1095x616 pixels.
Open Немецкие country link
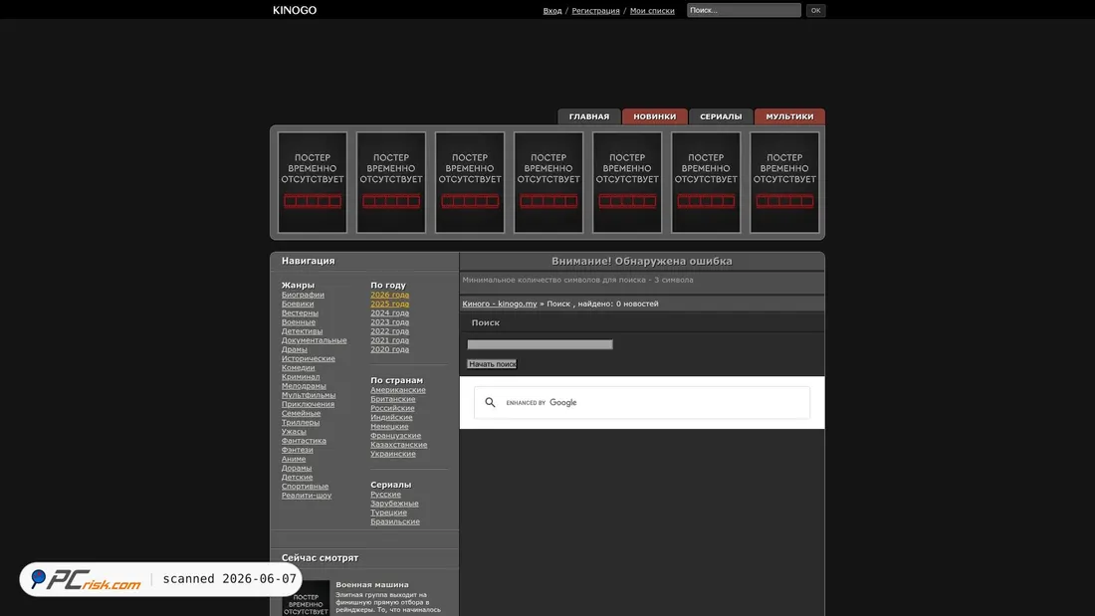pos(389,426)
